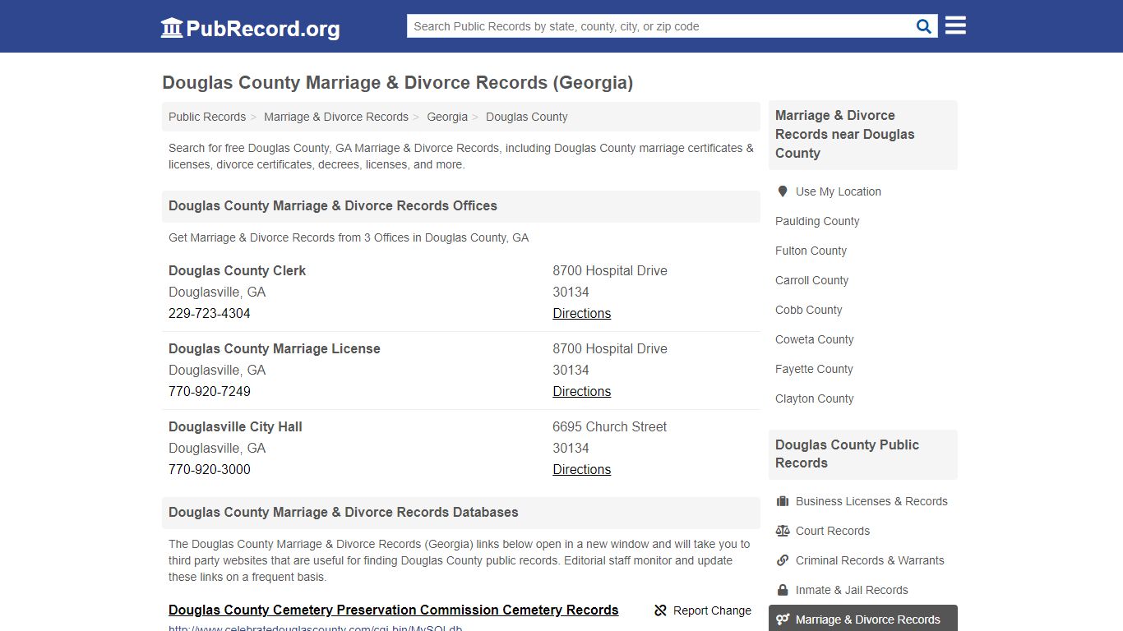The width and height of the screenshot is (1123, 631).
Task: Click 8700 Hospital Drive for County Clerk
Action: coord(610,270)
